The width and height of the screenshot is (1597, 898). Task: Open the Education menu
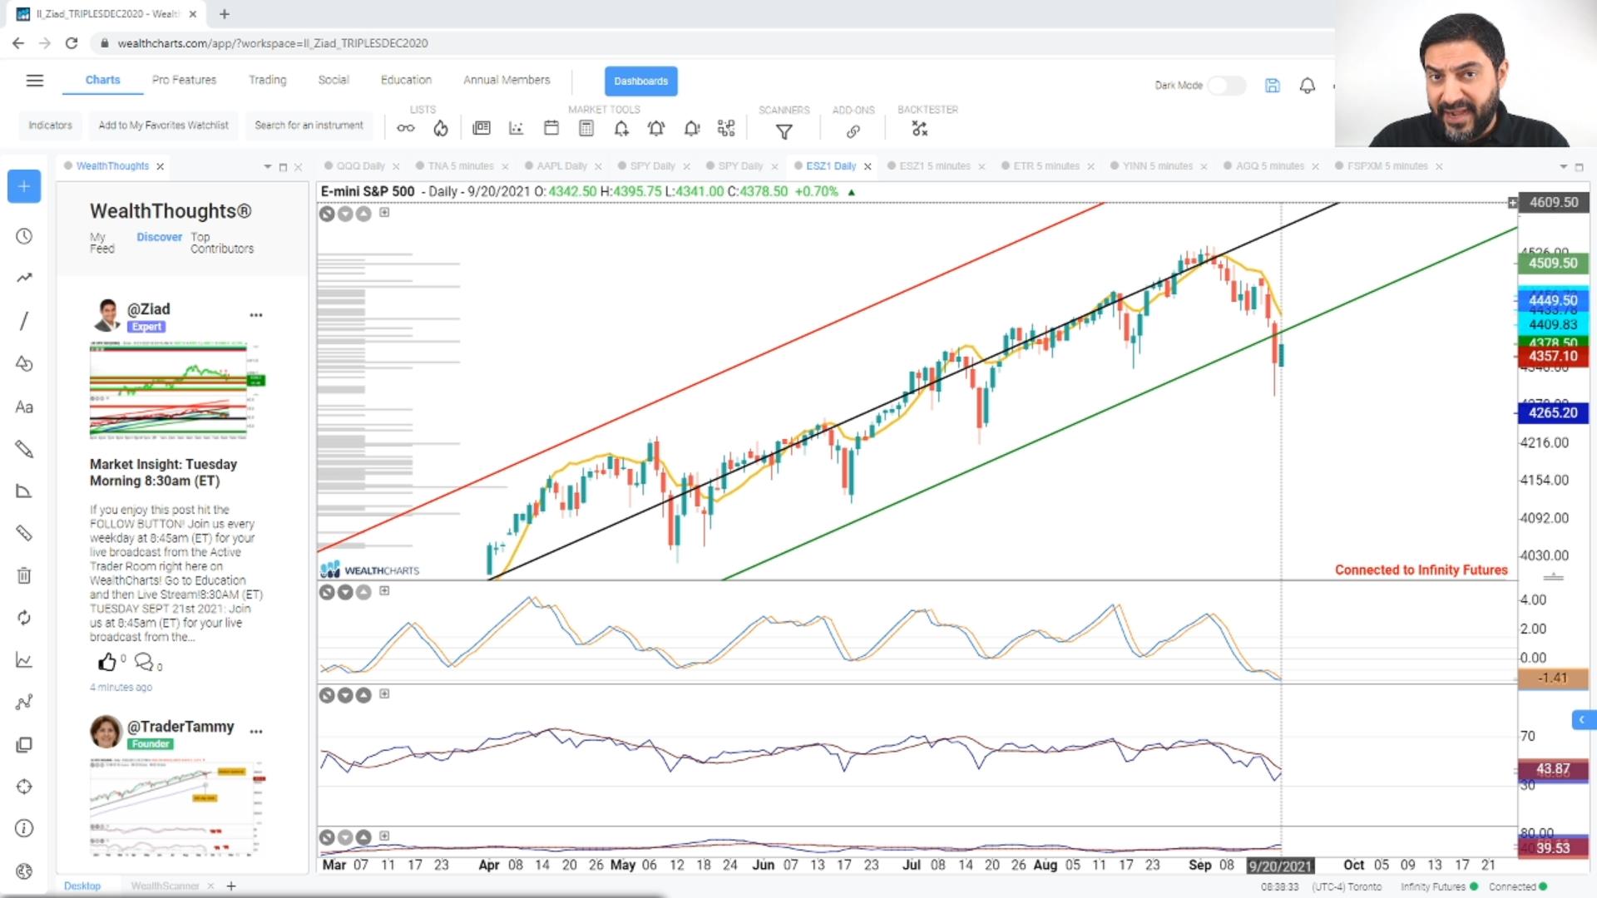(406, 80)
